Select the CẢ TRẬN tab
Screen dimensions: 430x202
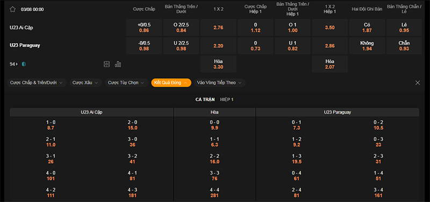pos(205,100)
